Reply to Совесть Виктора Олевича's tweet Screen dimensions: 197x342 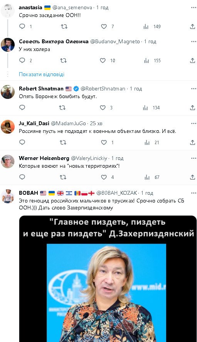point(22,60)
